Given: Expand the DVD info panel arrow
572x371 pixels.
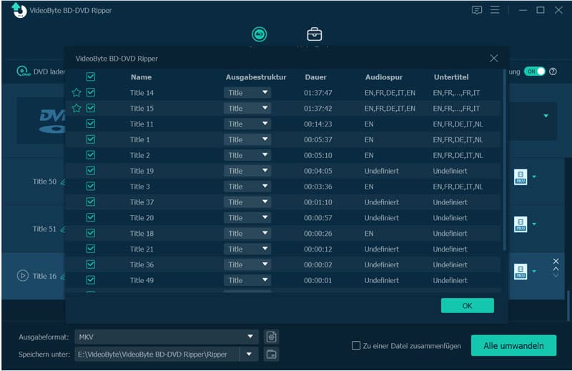Looking at the screenshot, I should (546, 116).
